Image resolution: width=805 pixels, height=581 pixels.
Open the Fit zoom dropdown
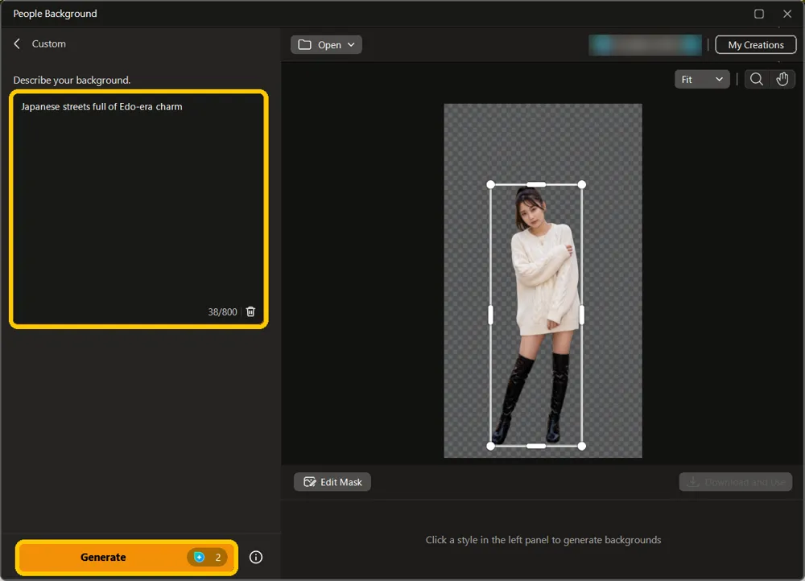tap(702, 79)
